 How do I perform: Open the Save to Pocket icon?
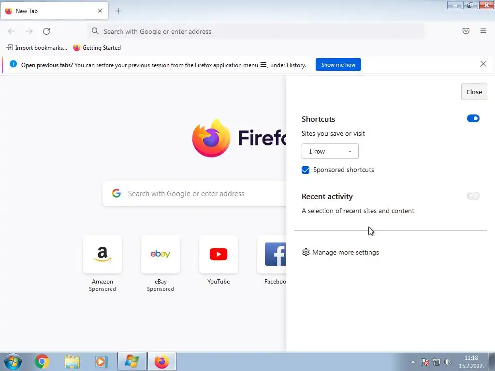pos(466,31)
